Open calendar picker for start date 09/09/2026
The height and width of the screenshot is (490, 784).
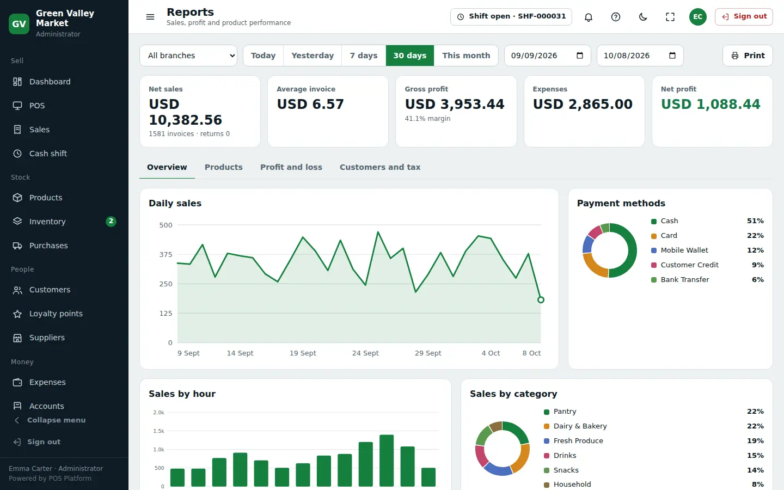[580, 56]
